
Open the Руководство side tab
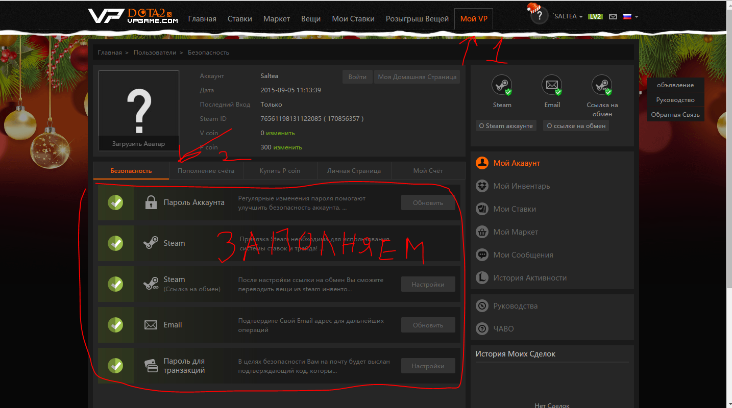(675, 100)
